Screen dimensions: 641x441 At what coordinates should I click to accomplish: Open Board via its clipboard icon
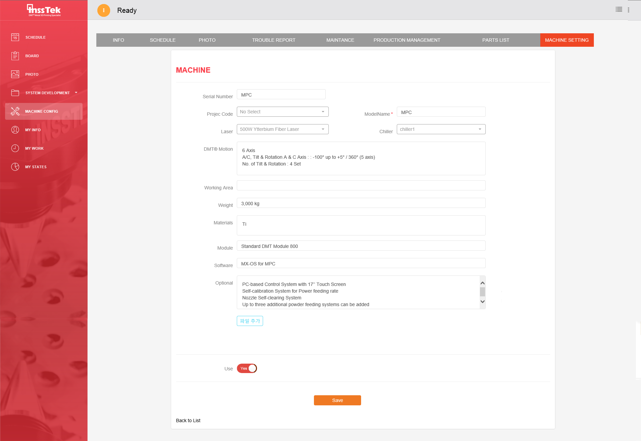tap(15, 56)
